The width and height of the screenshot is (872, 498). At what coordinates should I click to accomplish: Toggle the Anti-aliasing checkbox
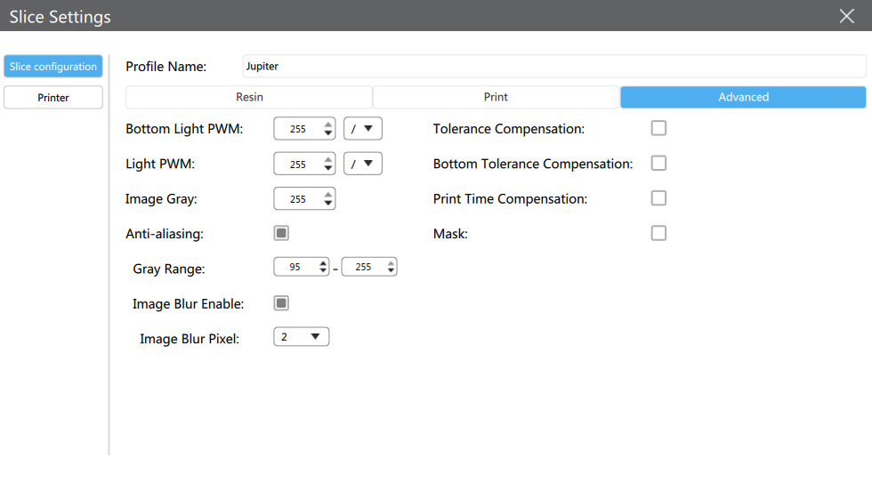click(x=281, y=233)
